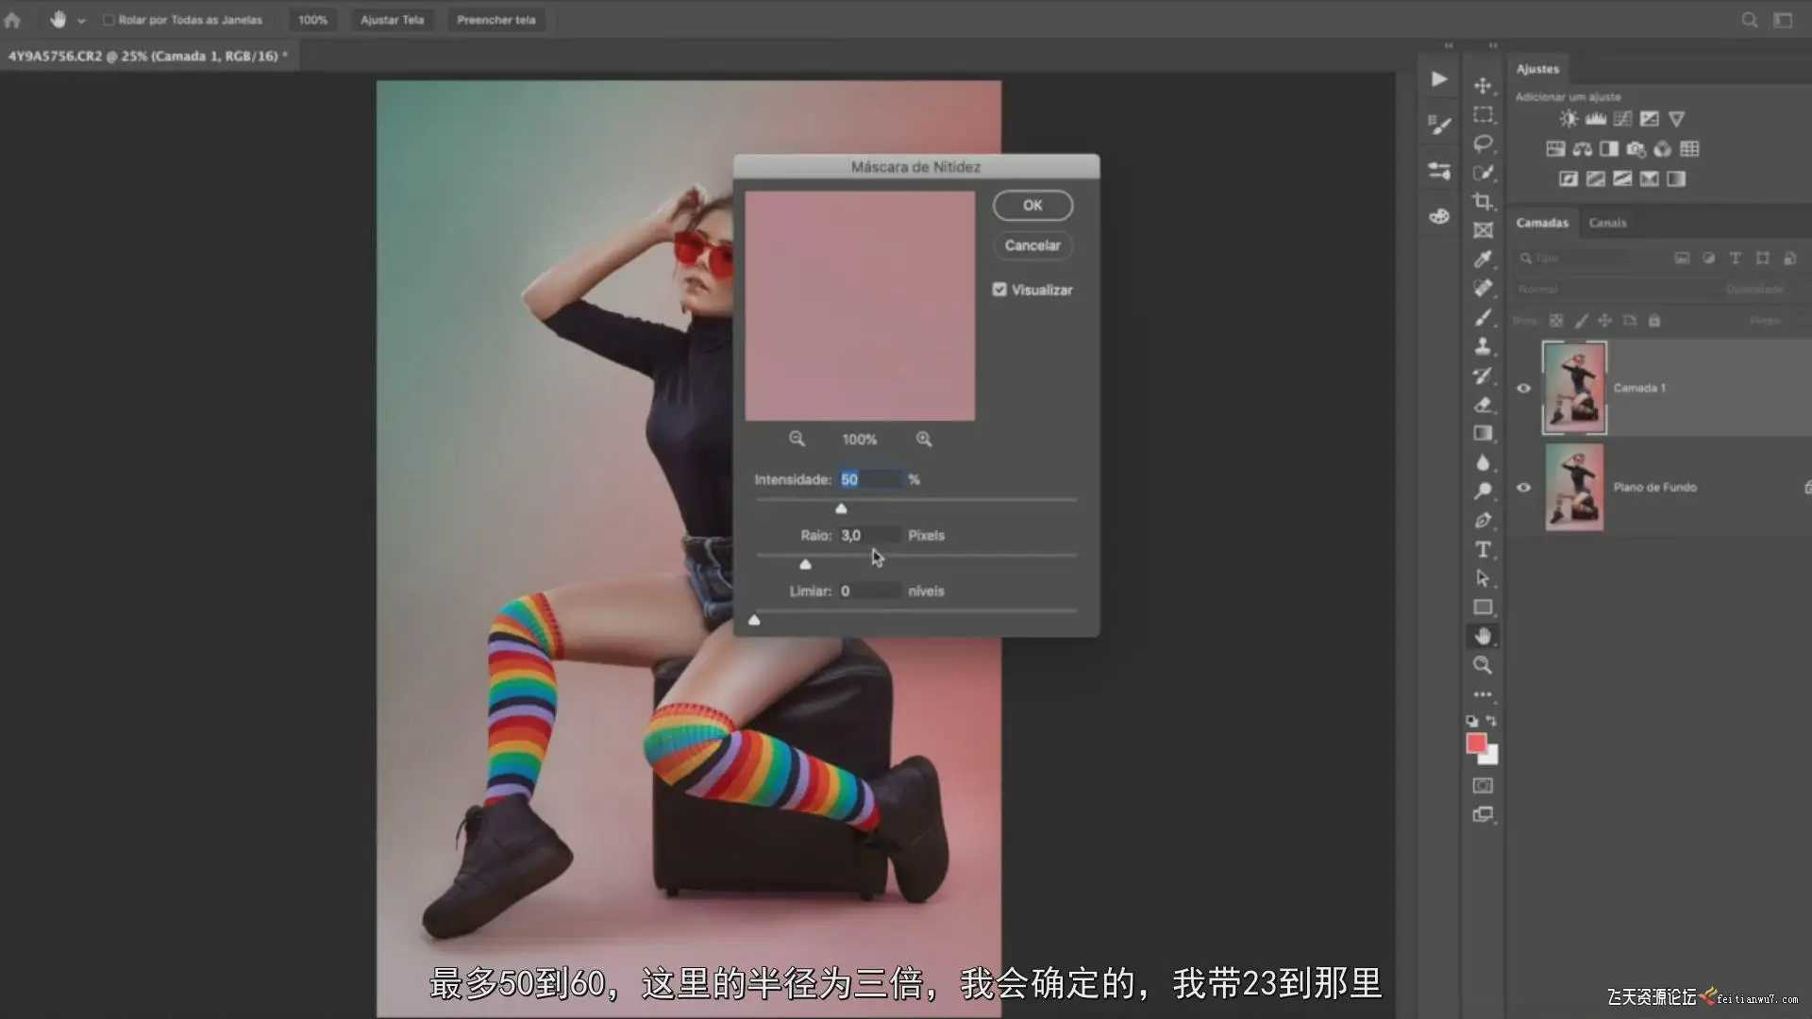Hide the Camada 1 layer
Image resolution: width=1812 pixels, height=1019 pixels.
pos(1523,388)
